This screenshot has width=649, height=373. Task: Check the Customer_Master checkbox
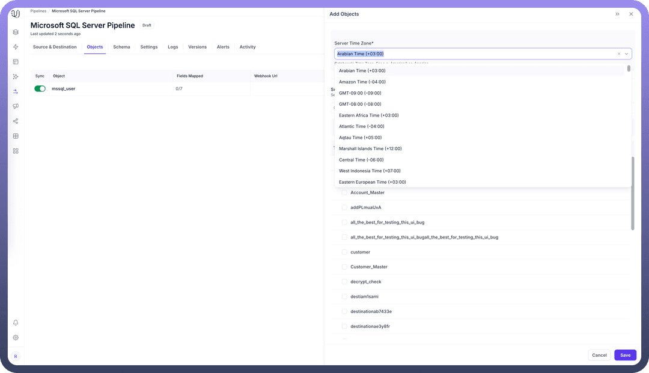click(x=344, y=267)
